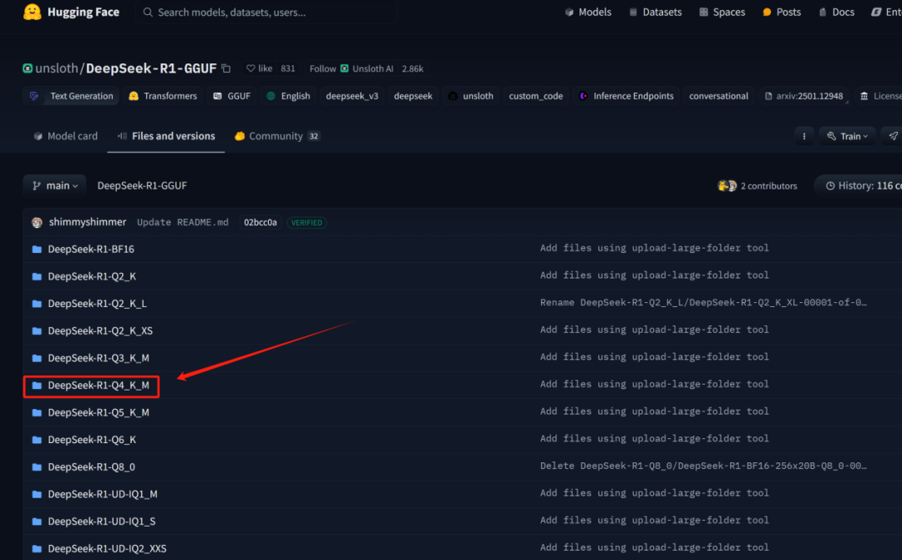Click the folder icon for DeepSeek-R1-UD-IQ1_S
Image resolution: width=902 pixels, height=560 pixels.
click(37, 522)
